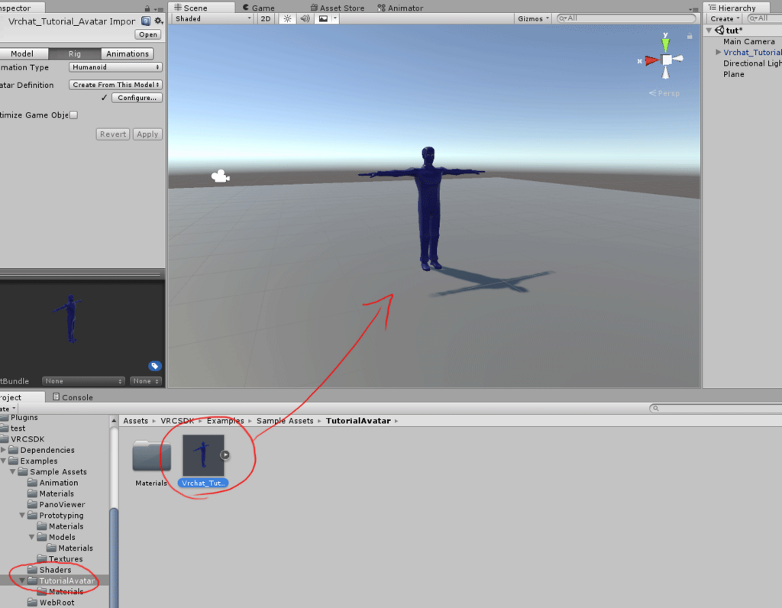Open the Inspector gear settings menu
Image resolution: width=782 pixels, height=608 pixels.
click(158, 21)
